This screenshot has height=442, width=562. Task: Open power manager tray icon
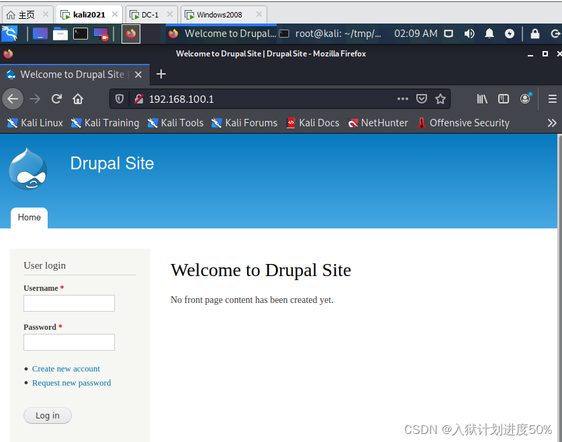click(x=510, y=34)
